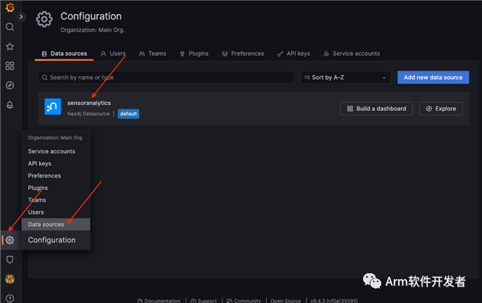Expand the sidebar with the chevron button
This screenshot has height=303, width=482.
(x=21, y=17)
